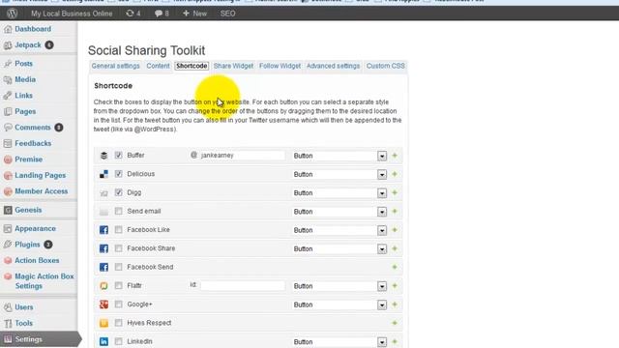
Task: Open the Flattr style dropdown
Action: coord(339,286)
